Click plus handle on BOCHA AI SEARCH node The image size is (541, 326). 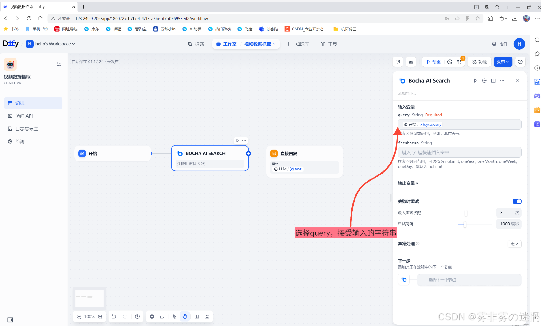pos(248,153)
